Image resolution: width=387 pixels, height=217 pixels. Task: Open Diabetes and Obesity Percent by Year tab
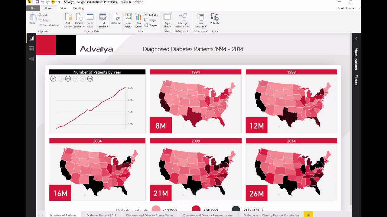pos(208,215)
